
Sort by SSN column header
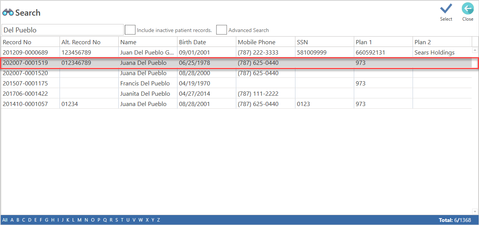click(324, 42)
